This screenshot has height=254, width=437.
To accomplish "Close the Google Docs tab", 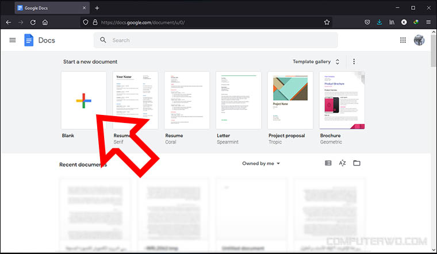I will 84,8.
